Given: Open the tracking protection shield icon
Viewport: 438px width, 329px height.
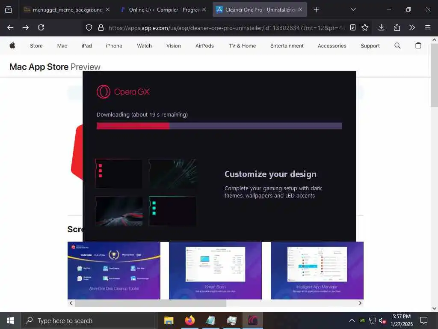Looking at the screenshot, I should (x=89, y=27).
